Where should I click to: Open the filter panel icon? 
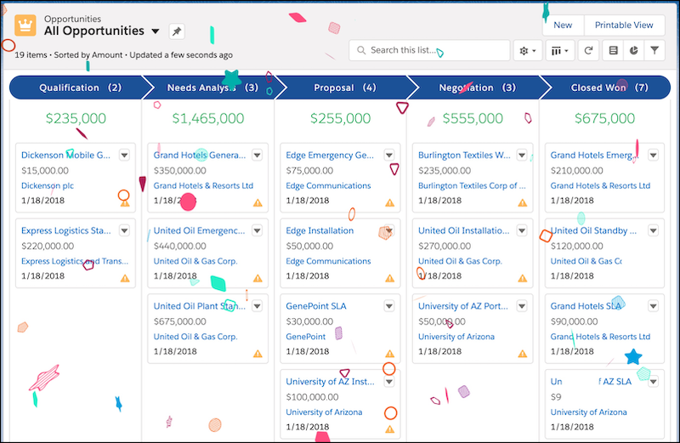click(654, 51)
